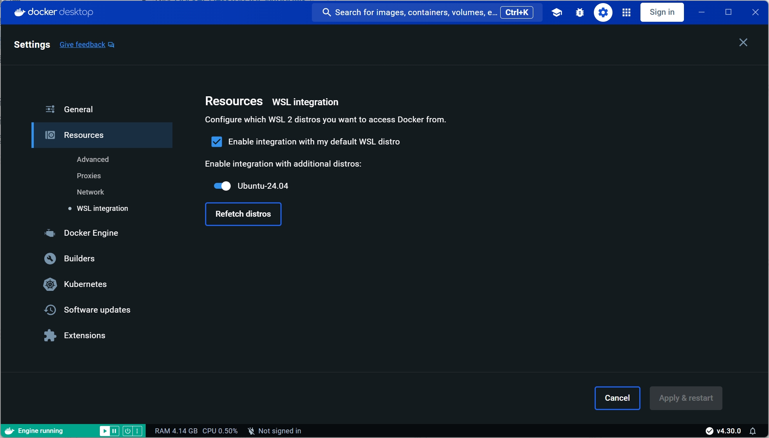Select the Proxies sub-item
The height and width of the screenshot is (438, 769).
click(x=89, y=176)
